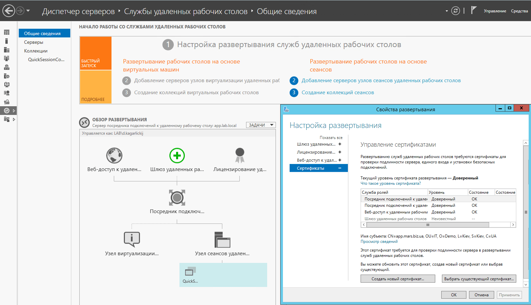Click the forward navigation arrow
This screenshot has width=531, height=305.
click(x=20, y=11)
